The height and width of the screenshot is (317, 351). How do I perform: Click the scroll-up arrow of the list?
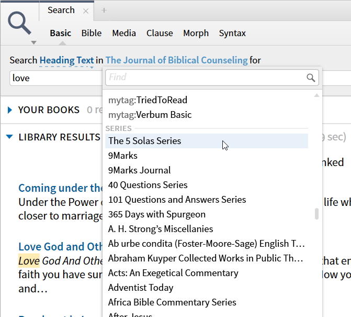[x=316, y=95]
